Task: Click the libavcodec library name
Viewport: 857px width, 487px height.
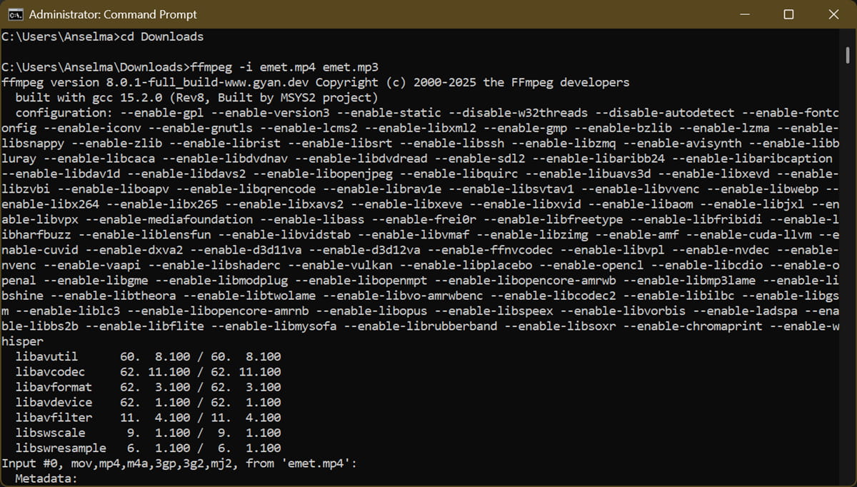Action: (50, 371)
